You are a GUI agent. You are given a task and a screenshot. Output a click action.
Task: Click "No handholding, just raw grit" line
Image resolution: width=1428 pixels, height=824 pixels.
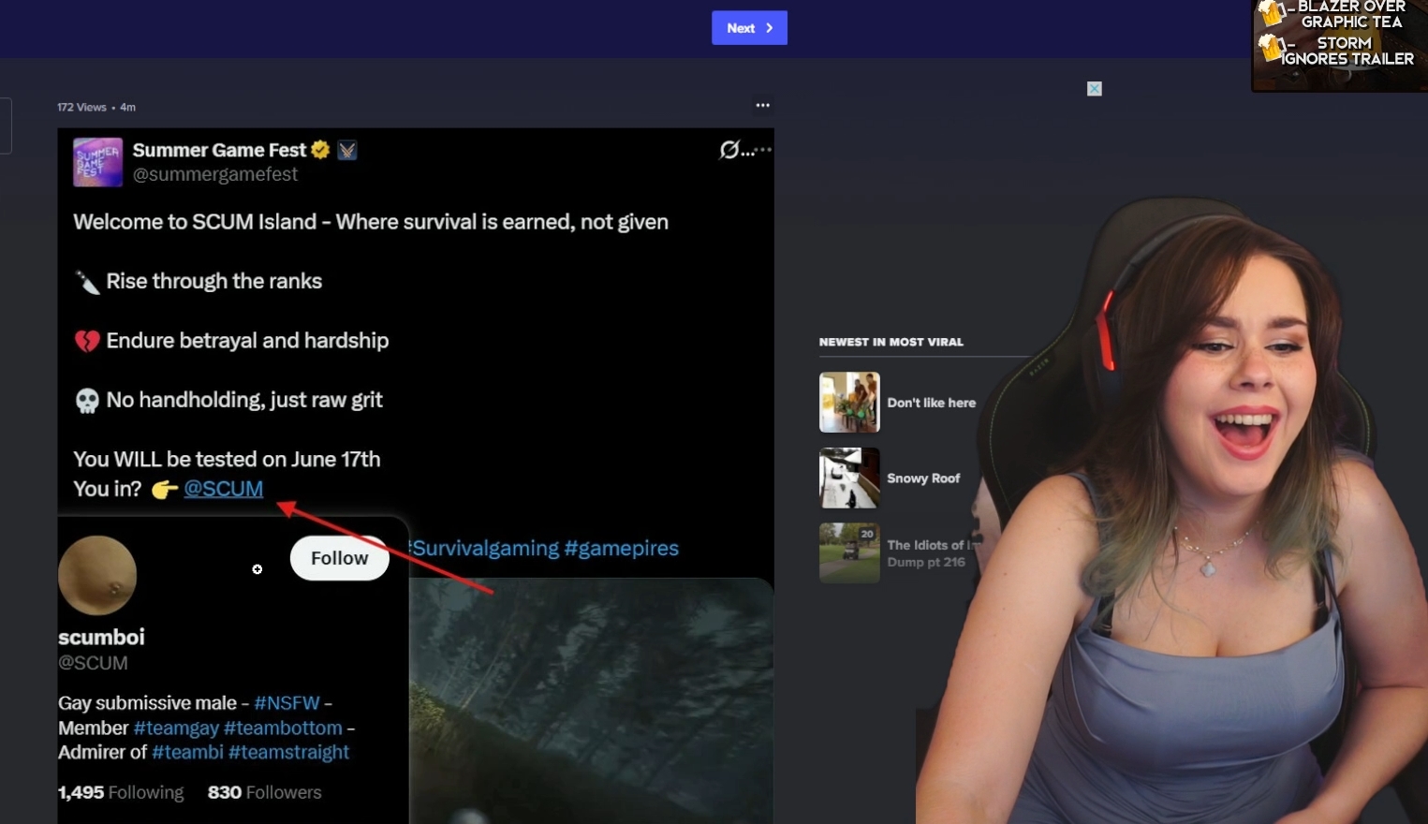click(244, 401)
